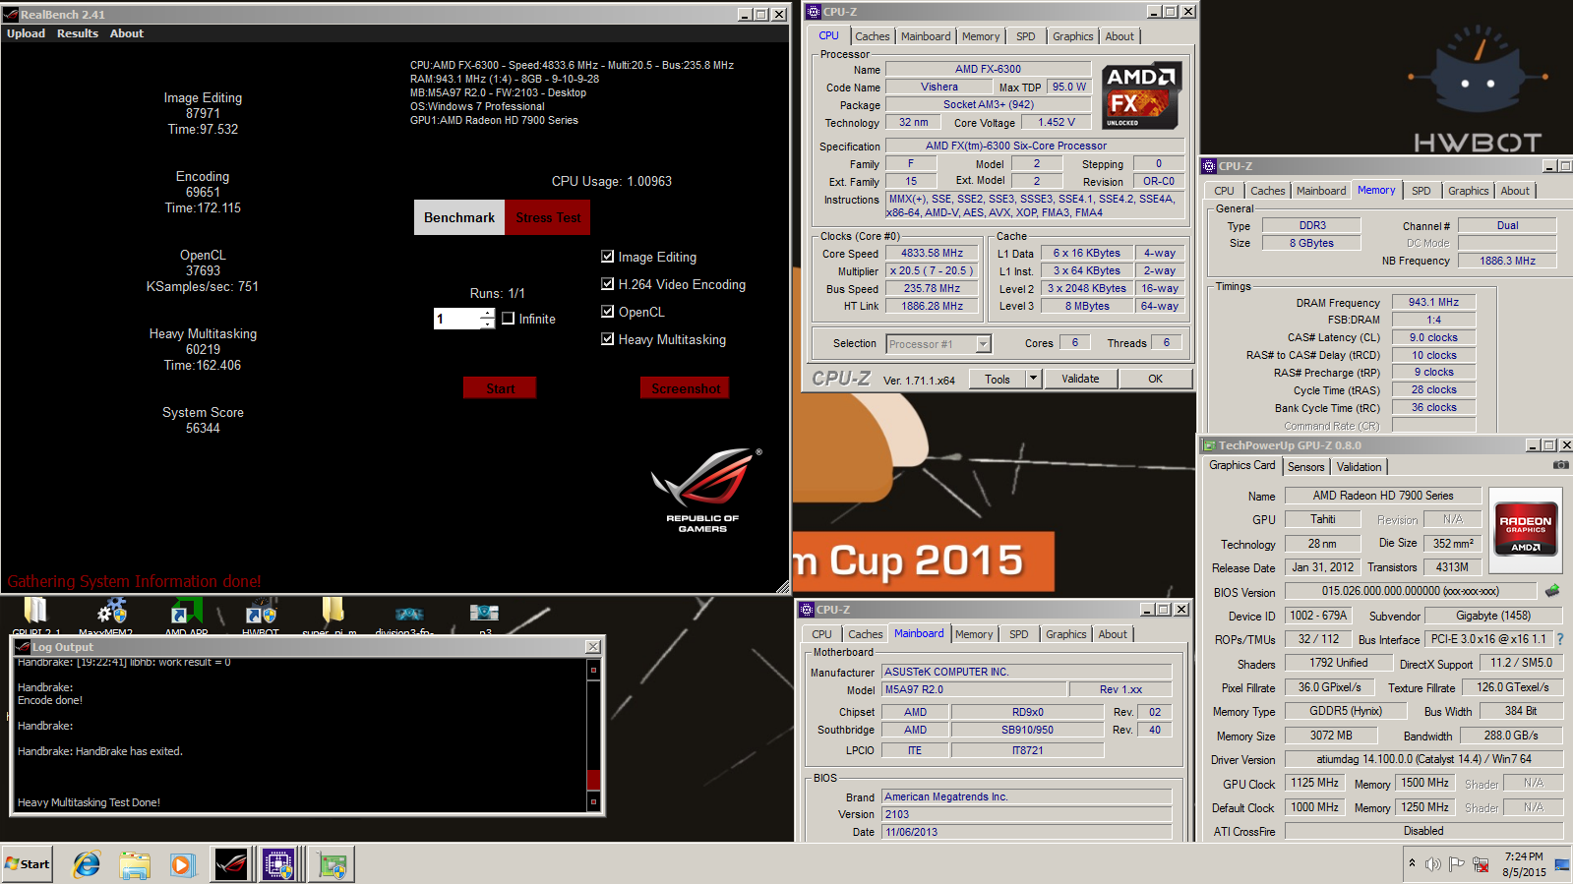Expand the CPU-Z Tools dropdown arrow
This screenshot has height=884, width=1573.
pyautogui.click(x=1033, y=379)
